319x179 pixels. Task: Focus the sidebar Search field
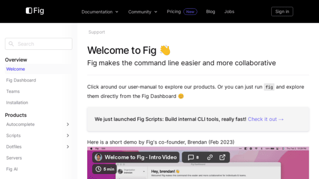(x=38, y=44)
